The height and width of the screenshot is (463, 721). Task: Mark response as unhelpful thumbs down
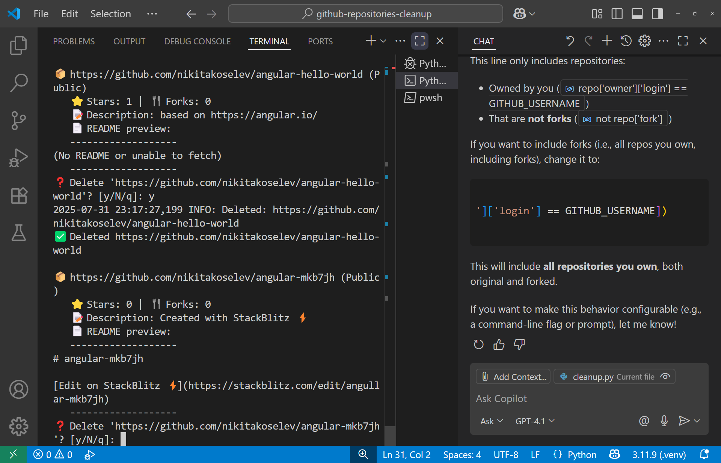tap(519, 344)
